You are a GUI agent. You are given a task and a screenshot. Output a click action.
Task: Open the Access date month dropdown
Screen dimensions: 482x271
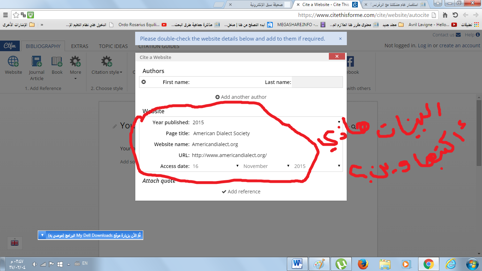pos(266,166)
